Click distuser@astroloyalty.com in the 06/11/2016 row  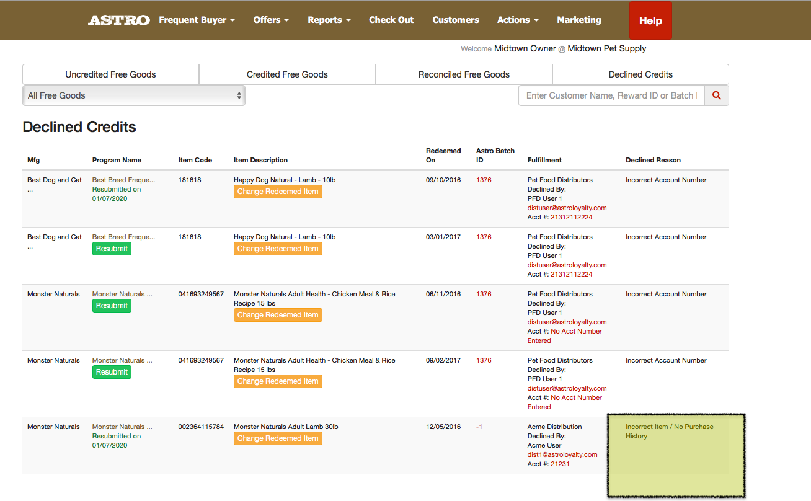click(567, 322)
